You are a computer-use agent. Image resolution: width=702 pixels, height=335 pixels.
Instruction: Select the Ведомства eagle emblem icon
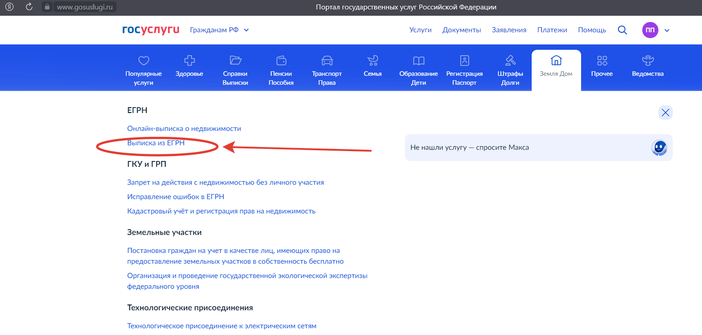click(x=648, y=61)
